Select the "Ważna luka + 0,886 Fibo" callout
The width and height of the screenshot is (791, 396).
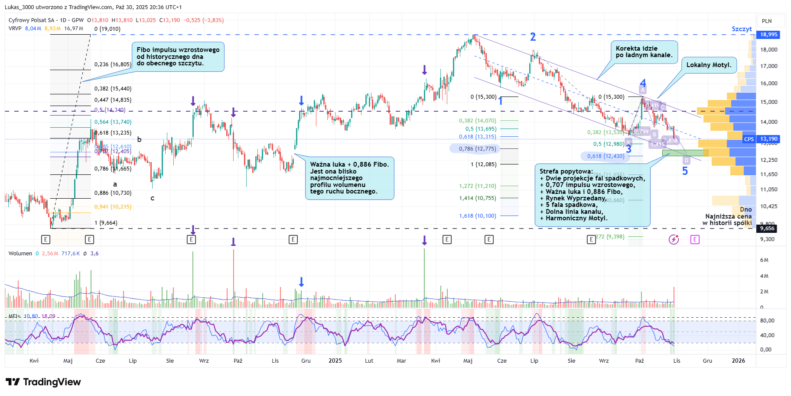click(349, 178)
